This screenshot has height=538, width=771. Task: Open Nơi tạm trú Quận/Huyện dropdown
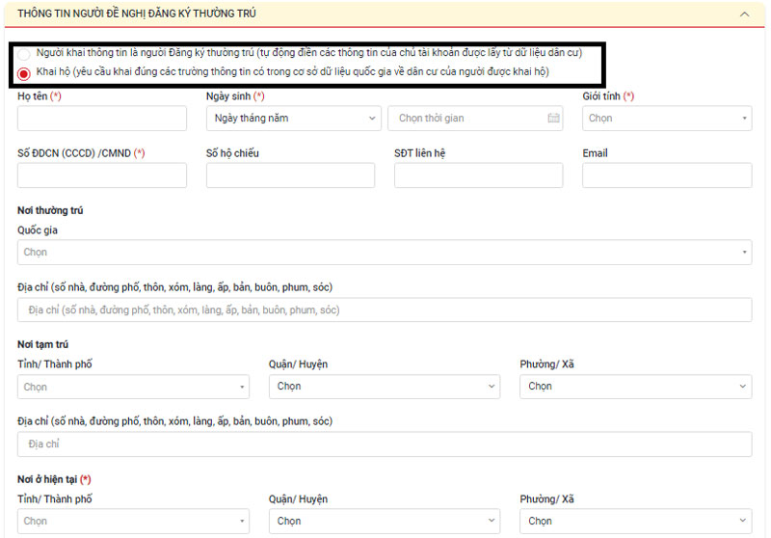pos(384,387)
